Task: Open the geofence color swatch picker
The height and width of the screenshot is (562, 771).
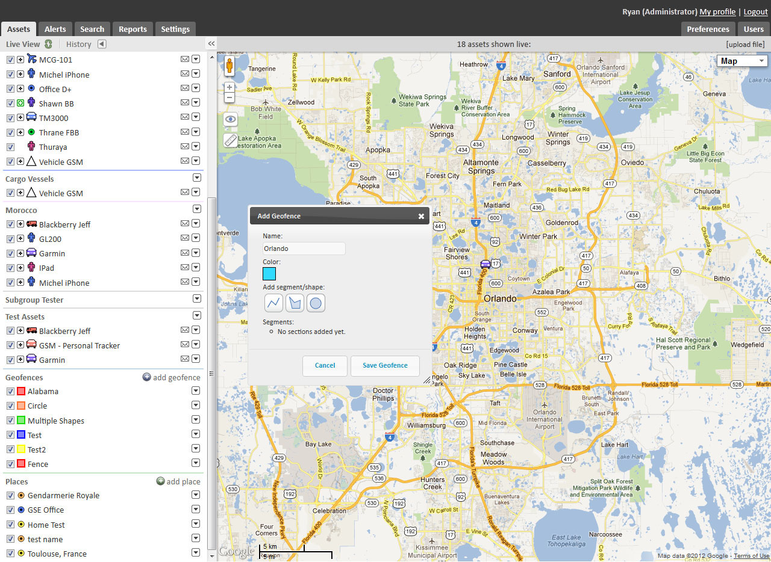Action: click(269, 273)
